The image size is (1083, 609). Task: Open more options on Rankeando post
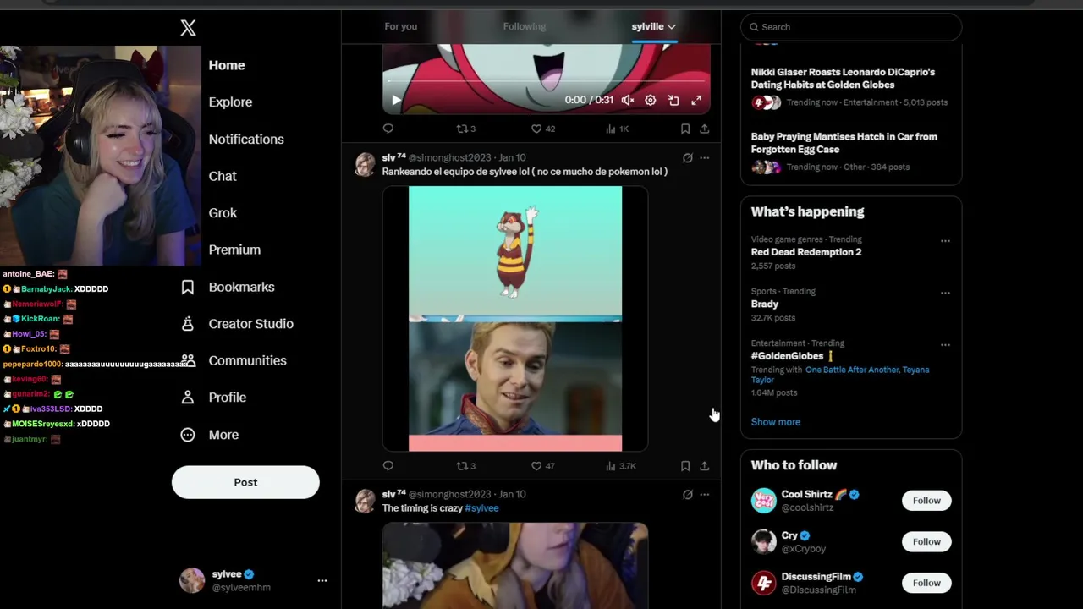point(704,158)
